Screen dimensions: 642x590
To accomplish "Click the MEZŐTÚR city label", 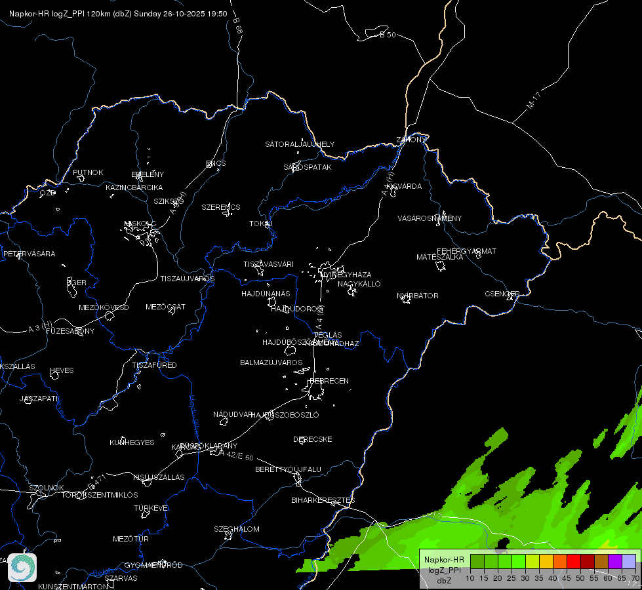I will click(130, 539).
